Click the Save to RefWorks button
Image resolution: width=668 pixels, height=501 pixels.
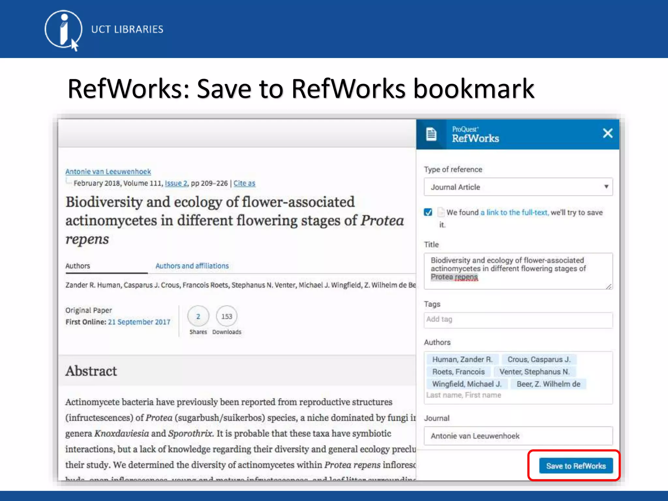pyautogui.click(x=576, y=466)
